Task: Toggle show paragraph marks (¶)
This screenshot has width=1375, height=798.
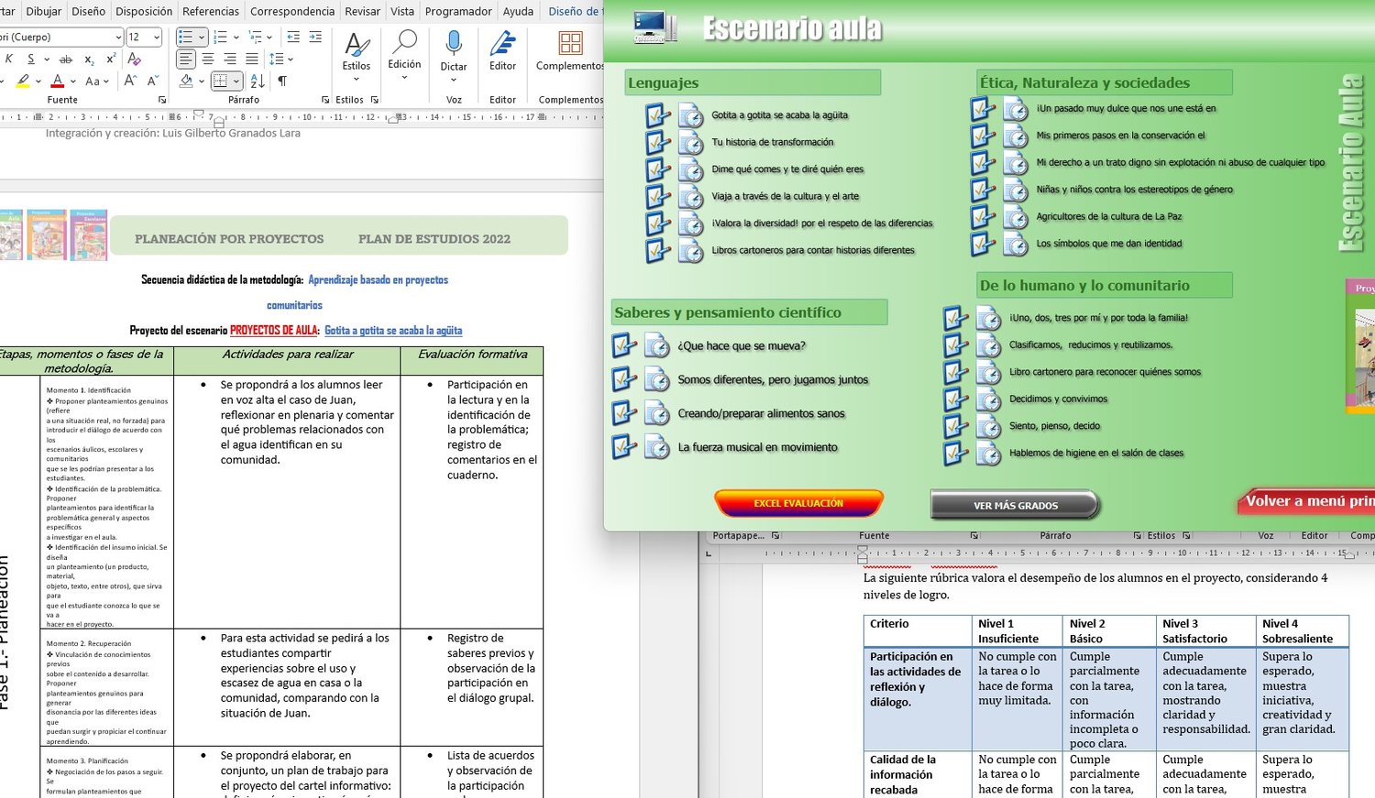Action: pos(282,82)
